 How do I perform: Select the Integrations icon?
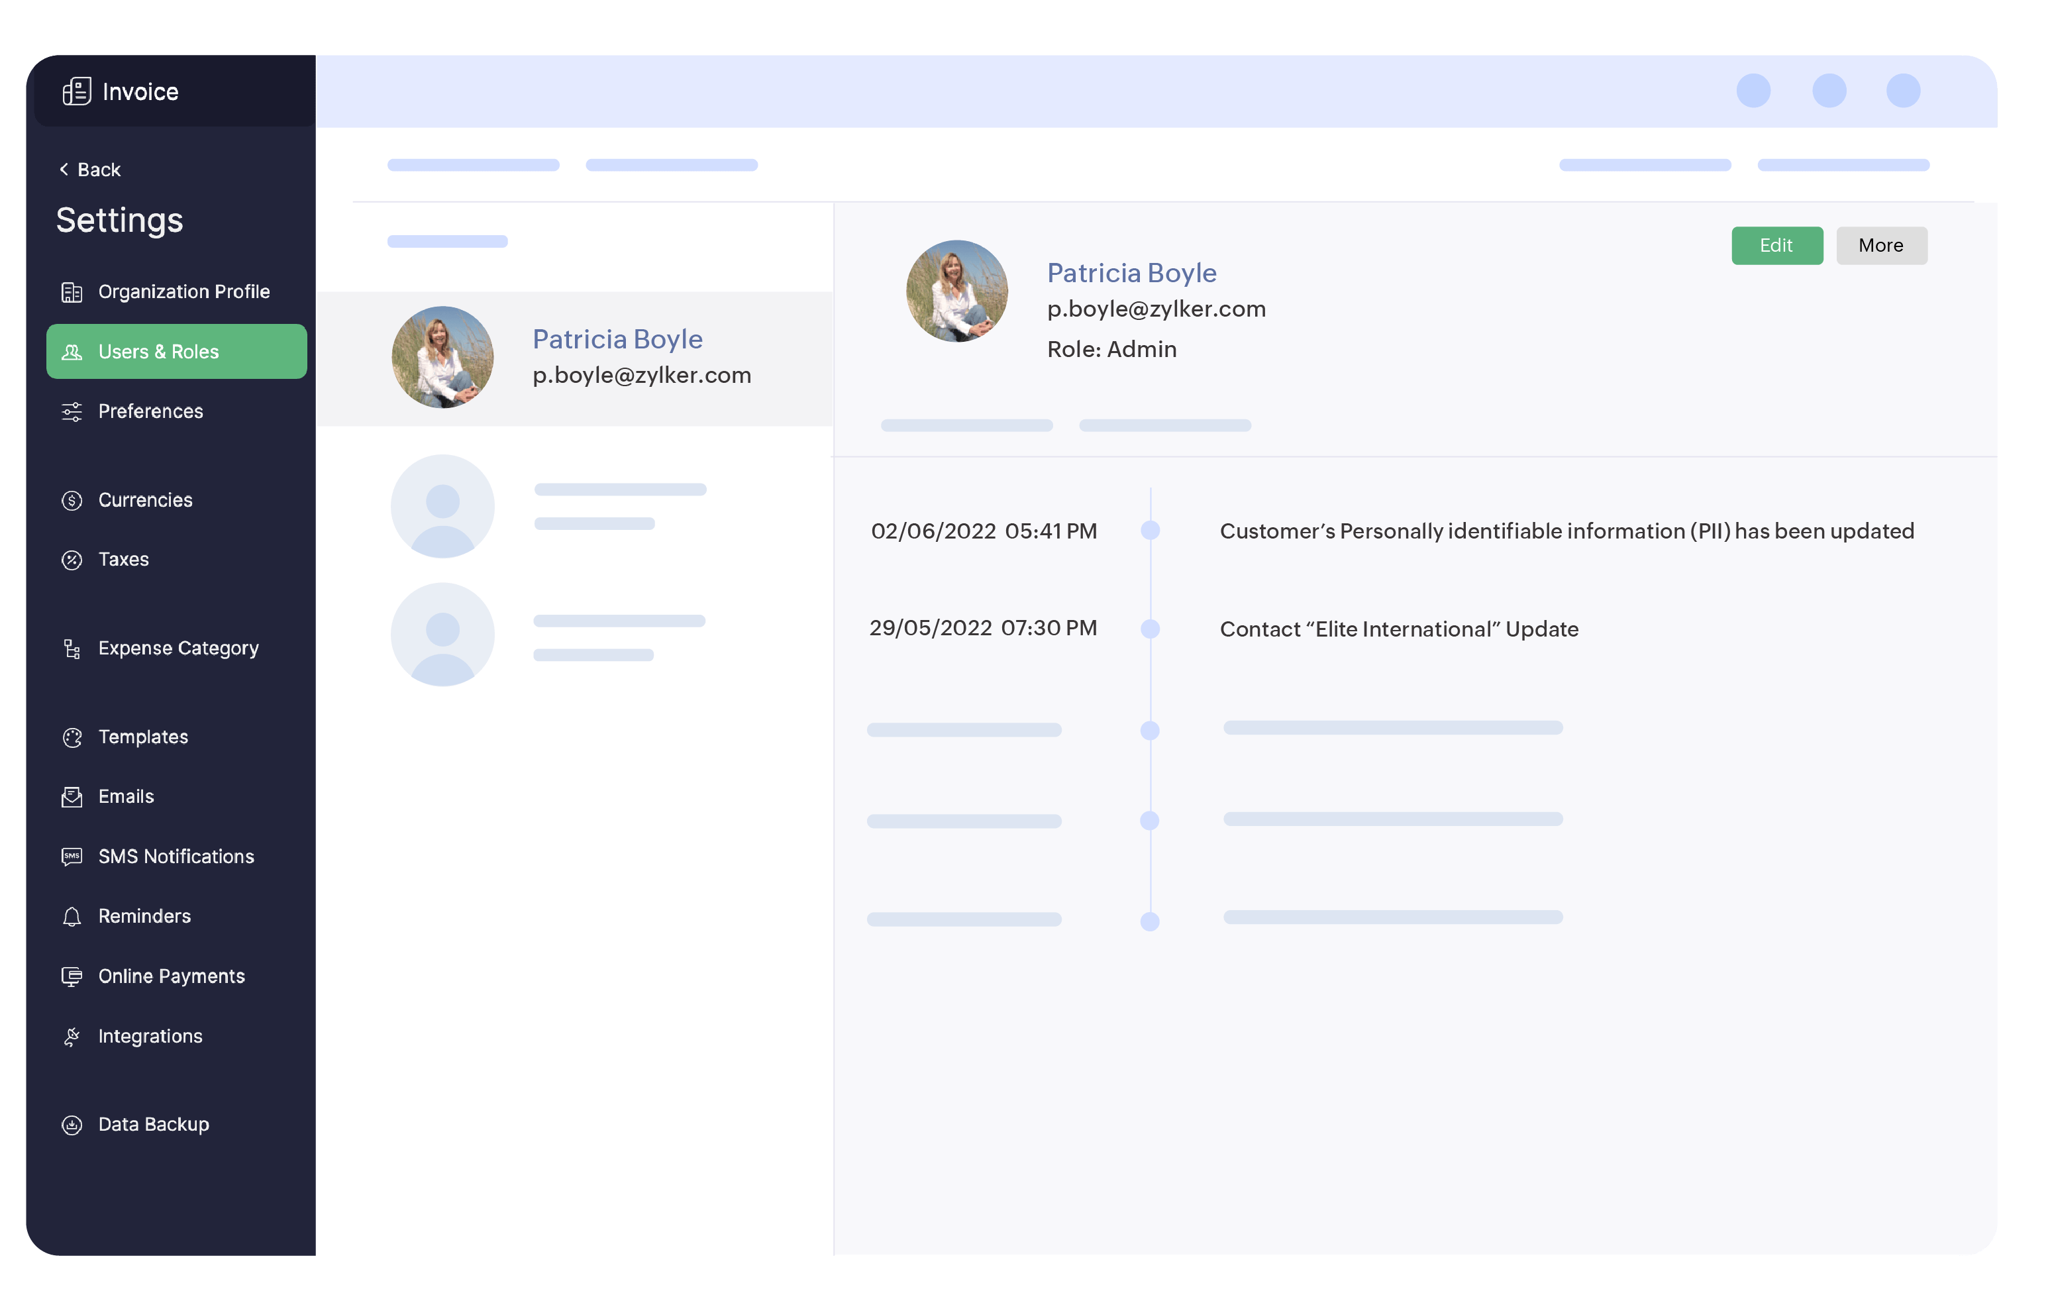pyautogui.click(x=72, y=1035)
